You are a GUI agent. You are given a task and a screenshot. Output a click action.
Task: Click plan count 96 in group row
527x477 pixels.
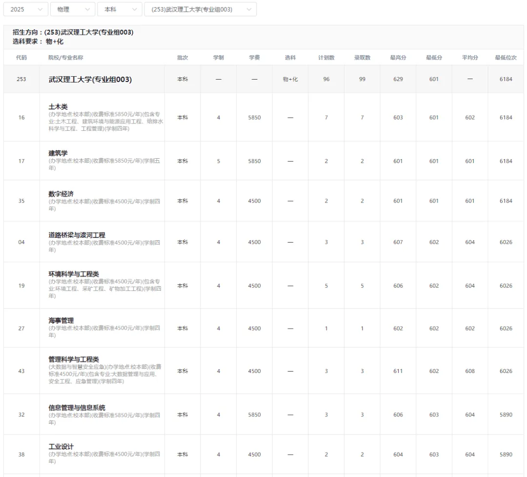[x=326, y=79]
